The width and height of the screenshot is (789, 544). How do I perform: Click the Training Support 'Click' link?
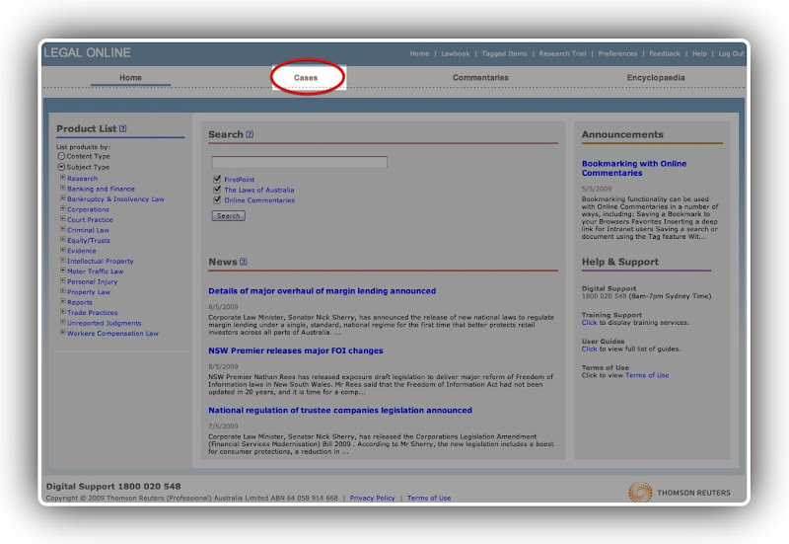pyautogui.click(x=589, y=323)
